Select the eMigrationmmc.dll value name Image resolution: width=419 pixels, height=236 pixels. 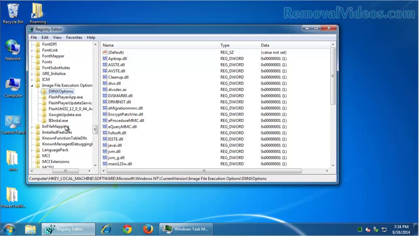(125, 108)
